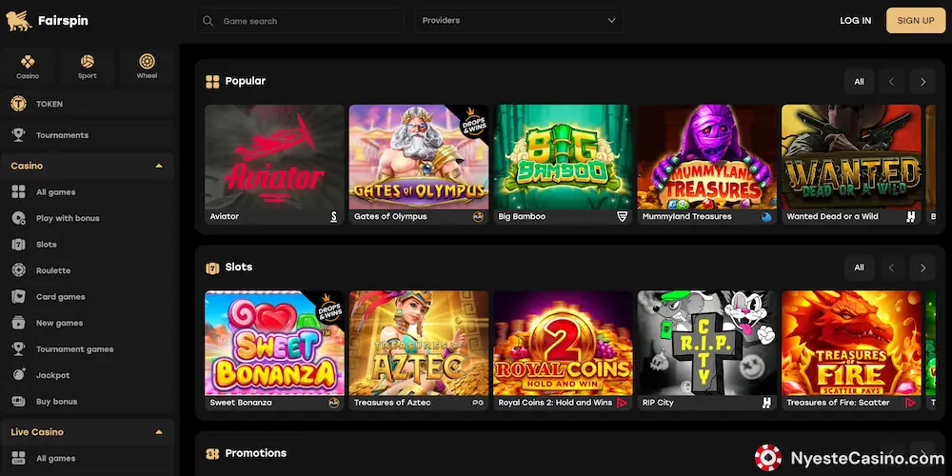Open the Providers dropdown

click(519, 21)
